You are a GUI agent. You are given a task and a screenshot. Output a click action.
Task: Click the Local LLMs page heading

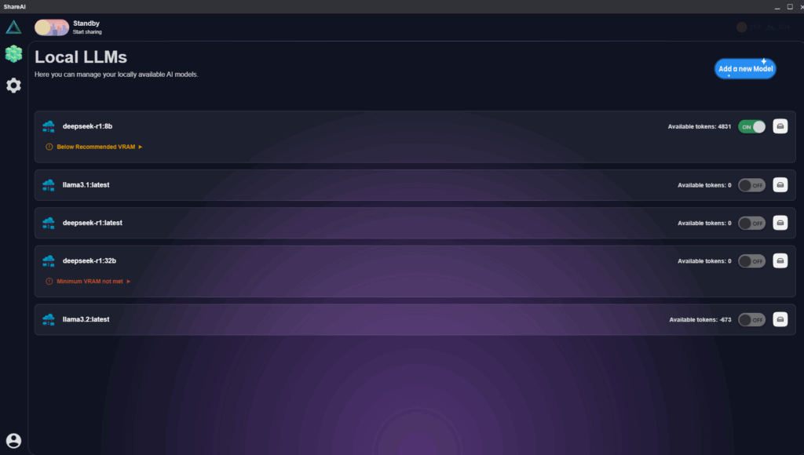[x=81, y=56]
